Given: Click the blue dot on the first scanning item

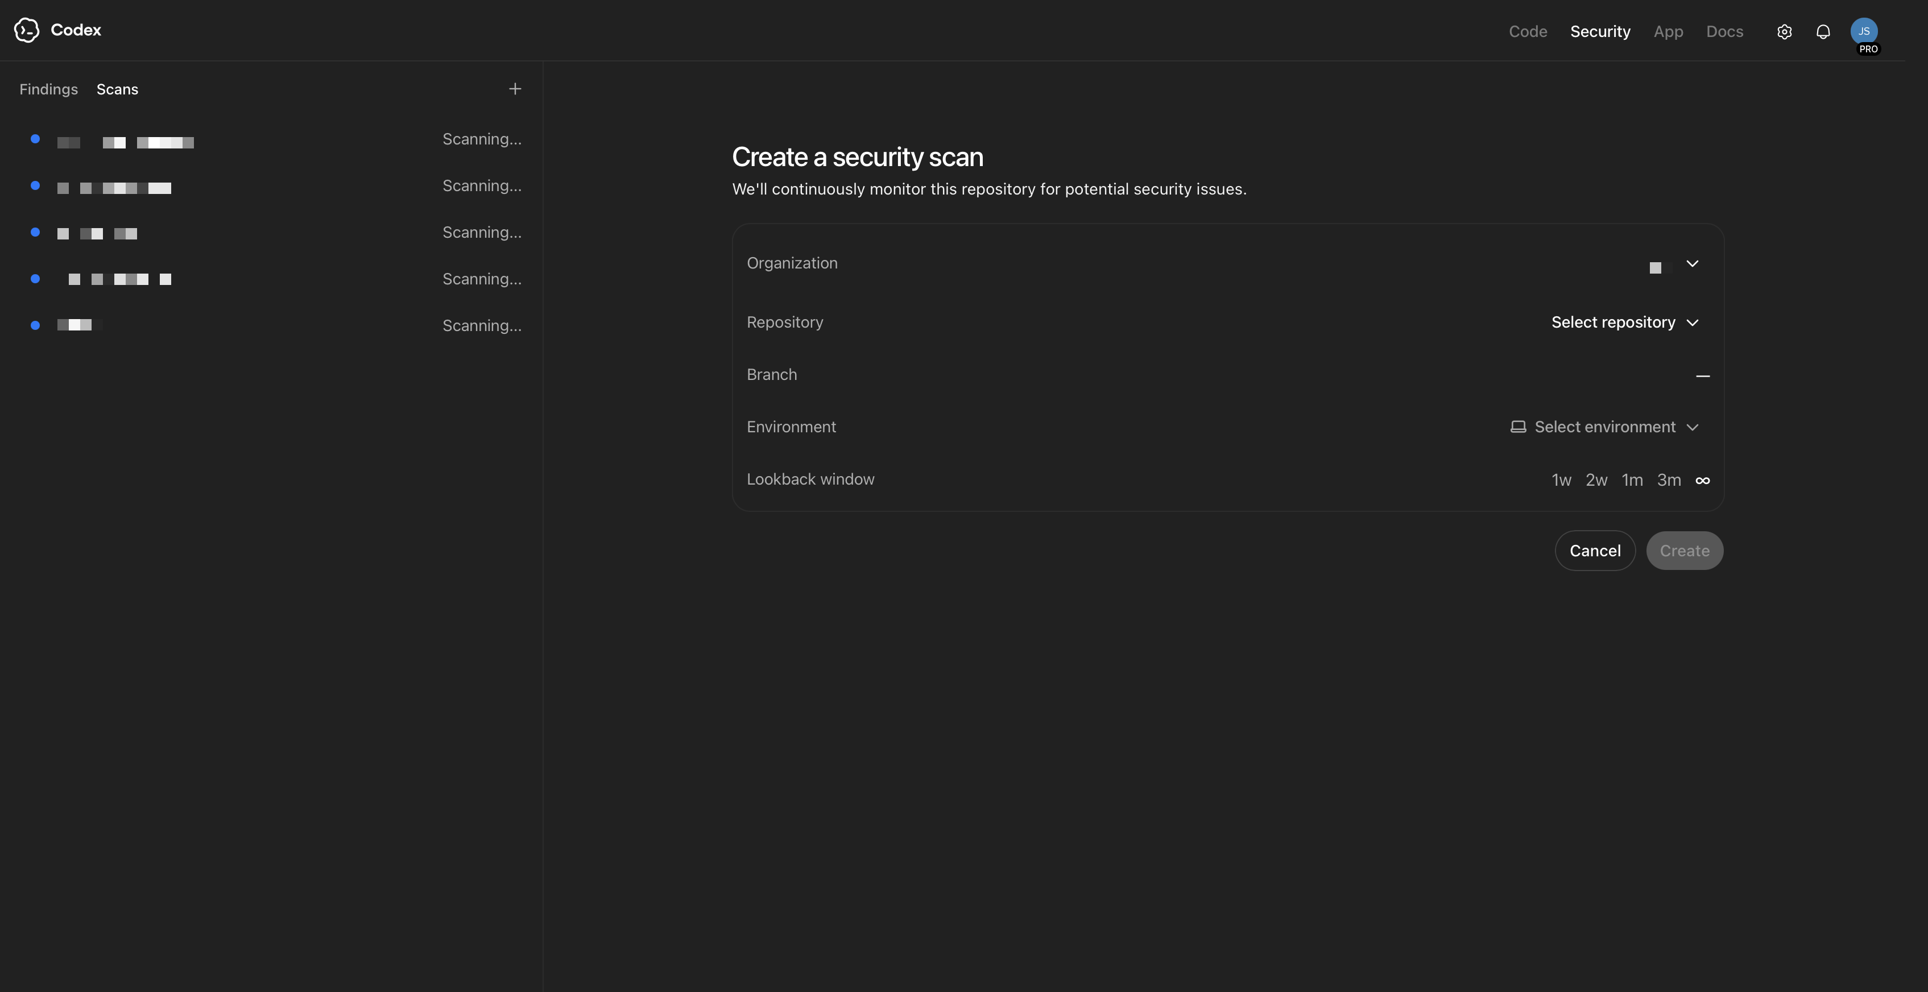Looking at the screenshot, I should pyautogui.click(x=35, y=139).
